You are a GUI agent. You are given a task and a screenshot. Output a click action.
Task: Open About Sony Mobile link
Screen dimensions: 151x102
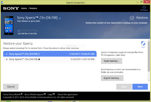pos(12,94)
